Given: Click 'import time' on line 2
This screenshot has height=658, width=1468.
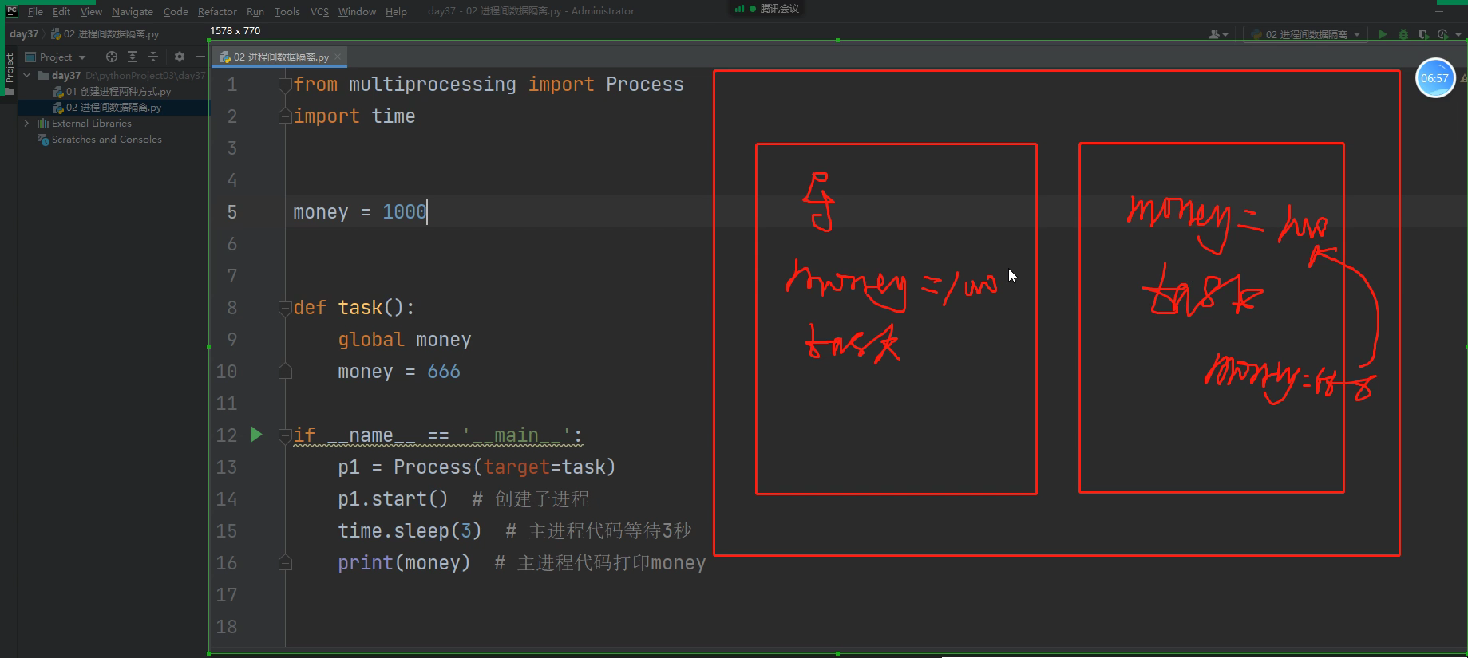Looking at the screenshot, I should pos(354,116).
